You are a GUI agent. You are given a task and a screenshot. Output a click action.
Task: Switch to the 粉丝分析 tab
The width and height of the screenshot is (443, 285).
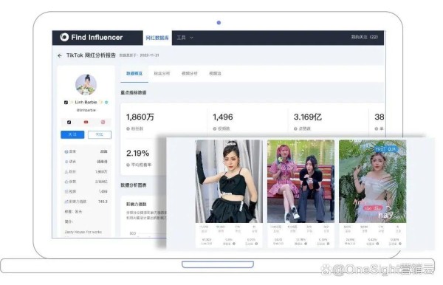[162, 73]
